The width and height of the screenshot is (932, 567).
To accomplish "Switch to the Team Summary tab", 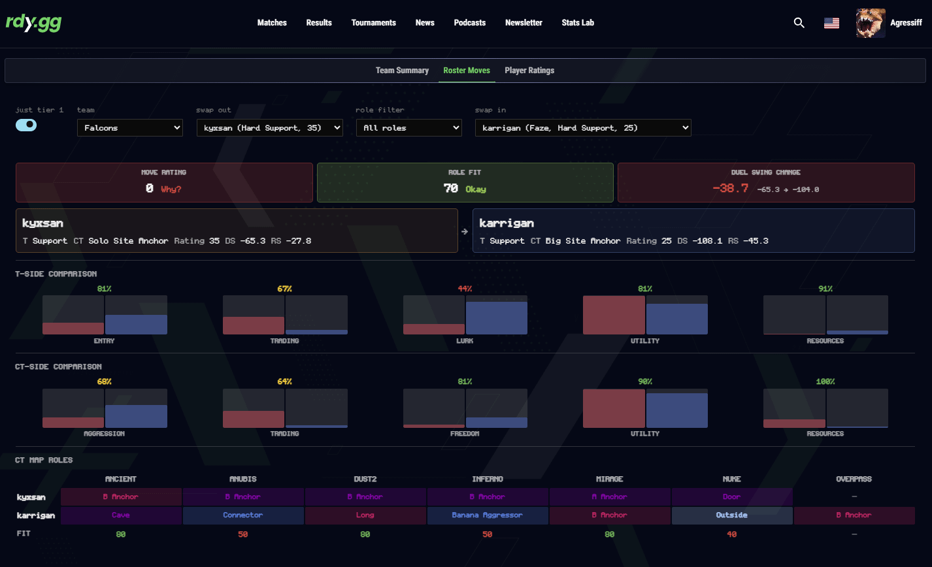I will tap(402, 71).
